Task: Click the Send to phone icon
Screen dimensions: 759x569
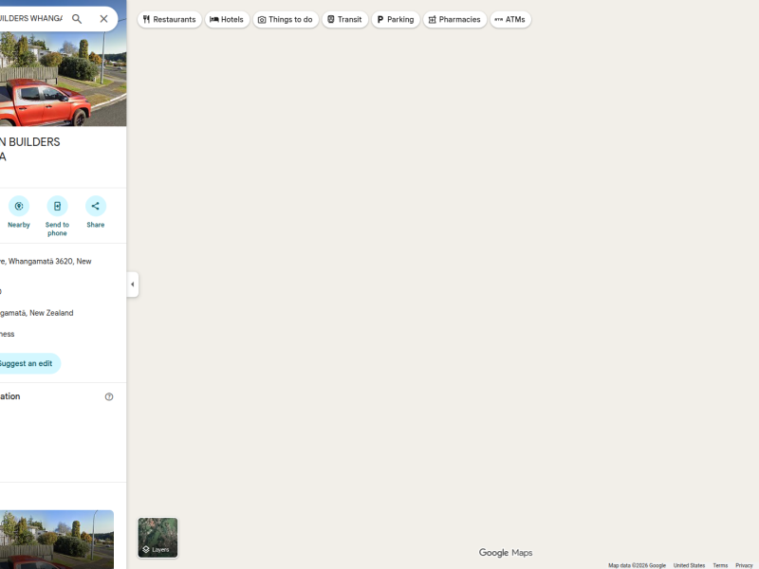Action: pyautogui.click(x=57, y=206)
